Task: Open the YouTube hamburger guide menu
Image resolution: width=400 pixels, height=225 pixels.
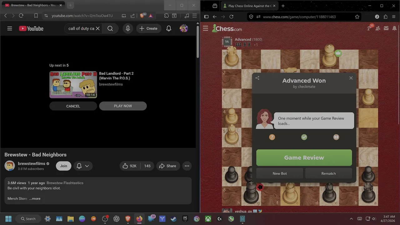Action: [10, 28]
